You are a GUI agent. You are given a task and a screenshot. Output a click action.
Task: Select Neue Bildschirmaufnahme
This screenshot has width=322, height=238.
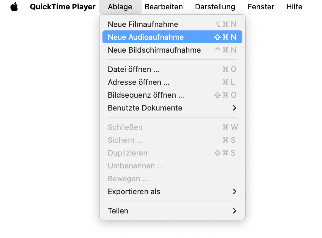tap(154, 50)
